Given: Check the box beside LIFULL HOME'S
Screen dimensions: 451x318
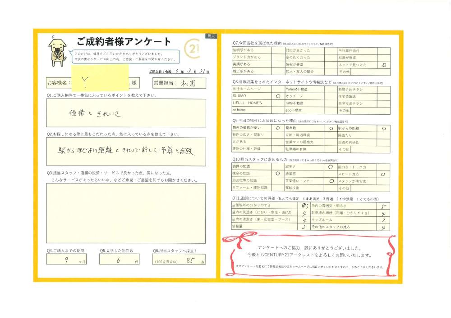Looking at the screenshot, I should [277, 103].
